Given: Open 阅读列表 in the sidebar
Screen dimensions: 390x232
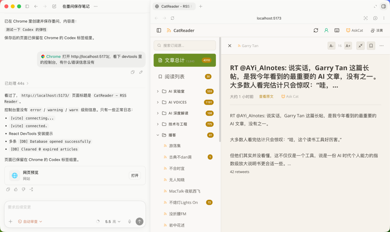Looking at the screenshot, I should (185, 77).
